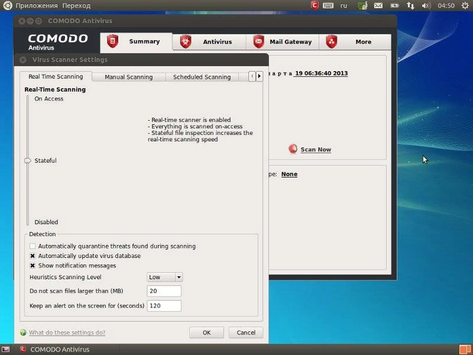Open the Переход menu
Viewport: 473px width, 355px height.
click(x=76, y=5)
